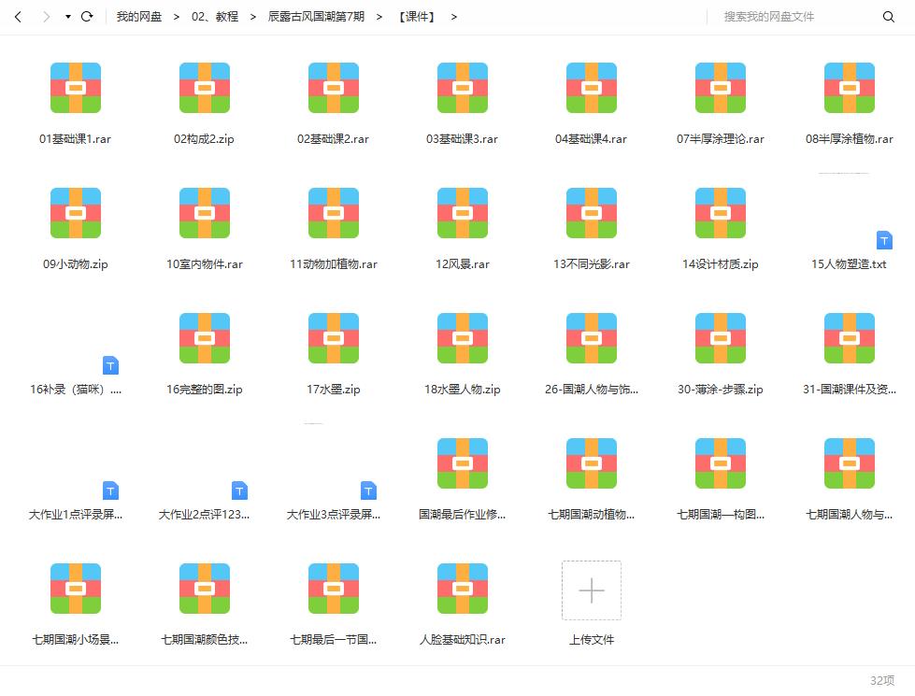Select the 02基础课2.rar archive icon
The image size is (915, 696).
coord(334,88)
